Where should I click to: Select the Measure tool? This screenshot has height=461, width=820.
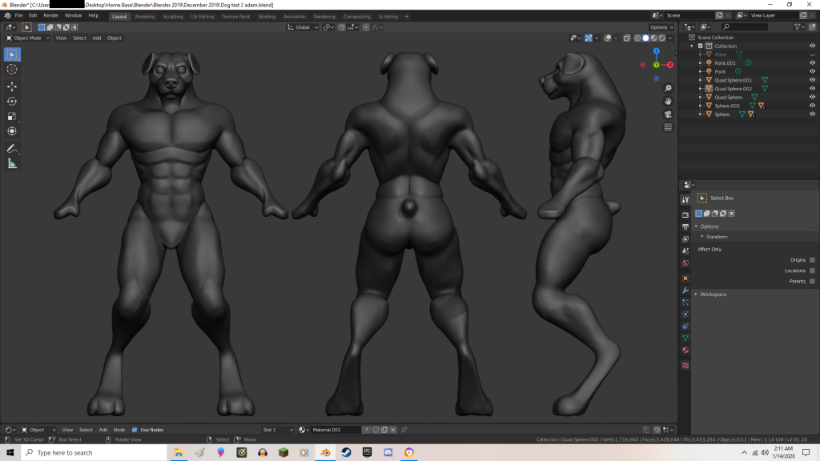click(x=12, y=164)
